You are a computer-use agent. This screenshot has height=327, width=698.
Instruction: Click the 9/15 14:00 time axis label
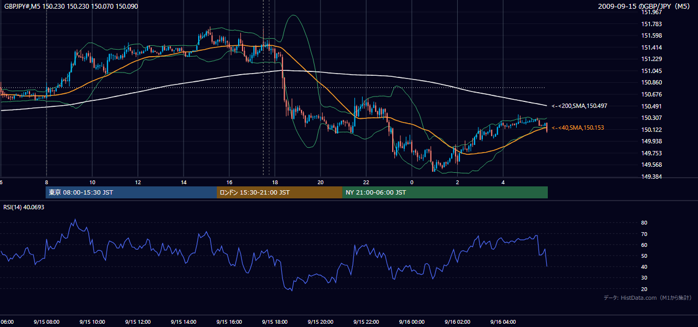(x=184, y=322)
